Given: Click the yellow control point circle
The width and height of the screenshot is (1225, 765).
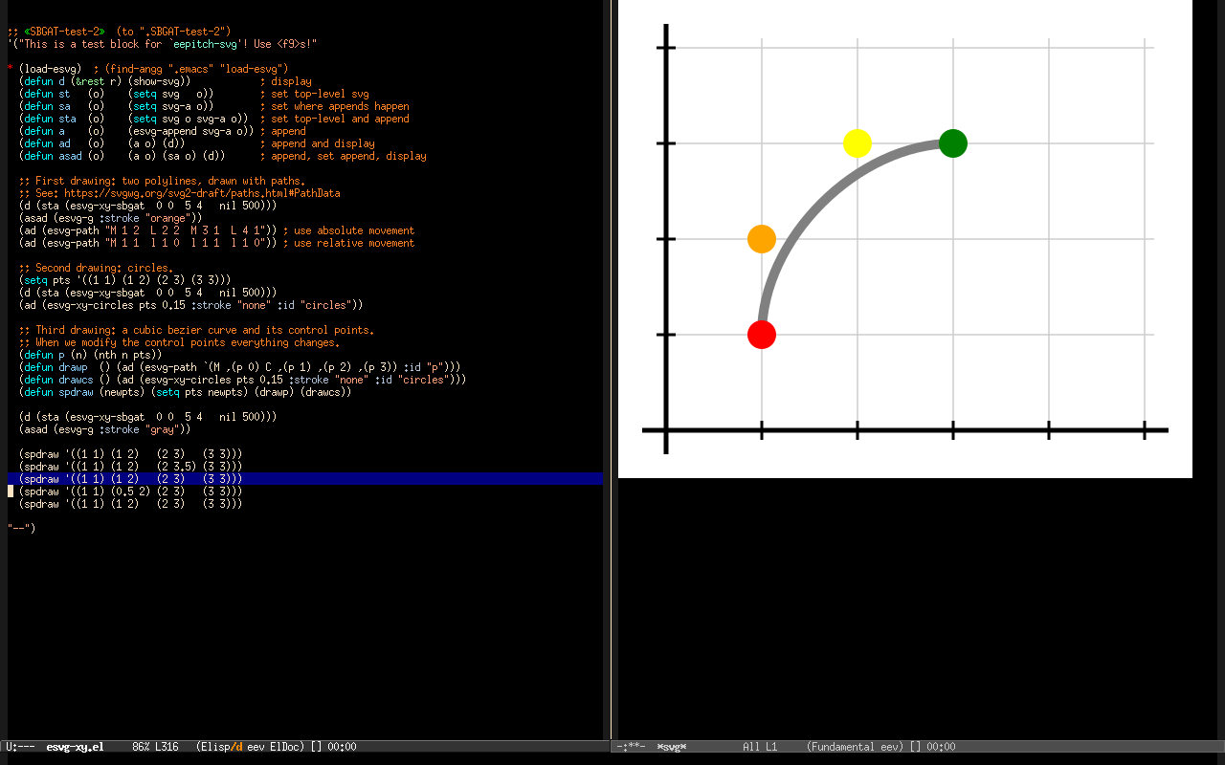Looking at the screenshot, I should (x=857, y=143).
